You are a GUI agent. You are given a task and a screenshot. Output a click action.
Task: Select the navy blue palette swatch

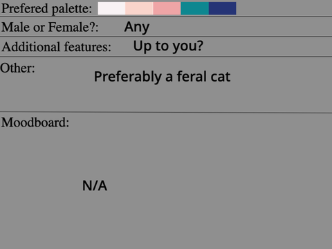[x=222, y=8]
